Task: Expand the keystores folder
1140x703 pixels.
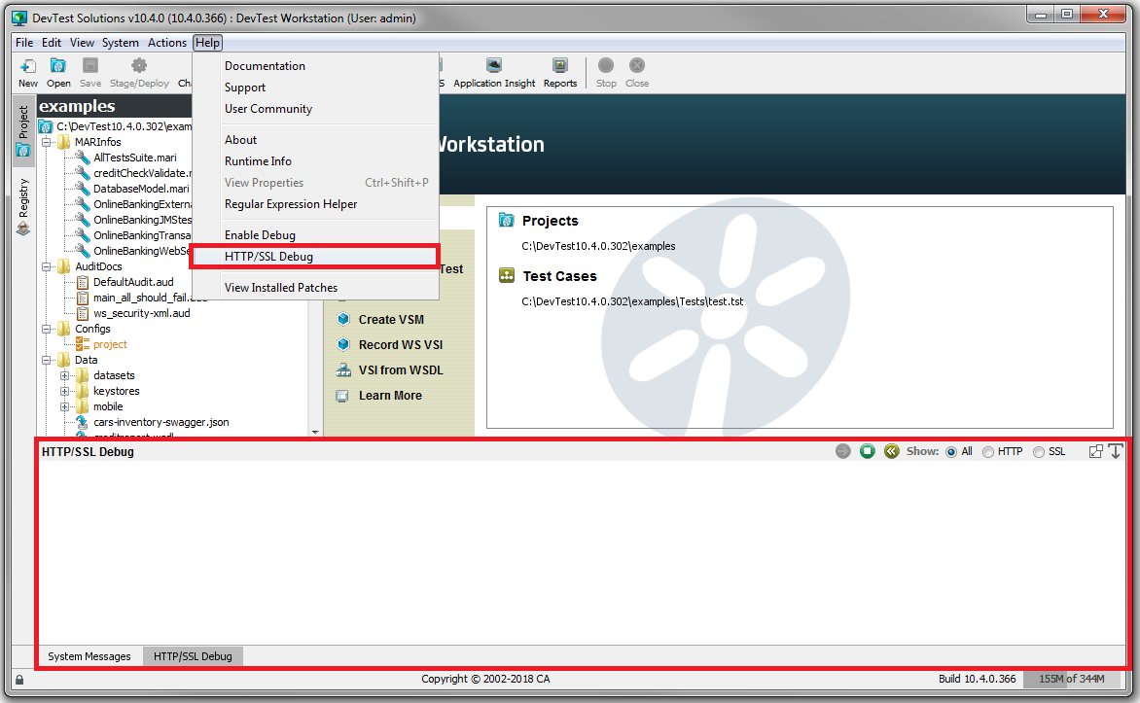Action: (x=65, y=391)
